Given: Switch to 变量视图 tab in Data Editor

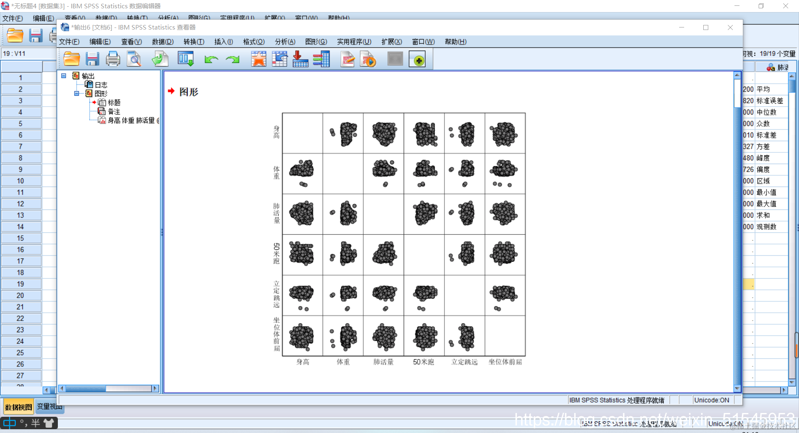Looking at the screenshot, I should point(49,407).
